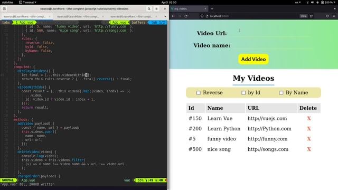The width and height of the screenshot is (338, 190).
Task: Open keyboard layout en dropdown
Action: 298,2
